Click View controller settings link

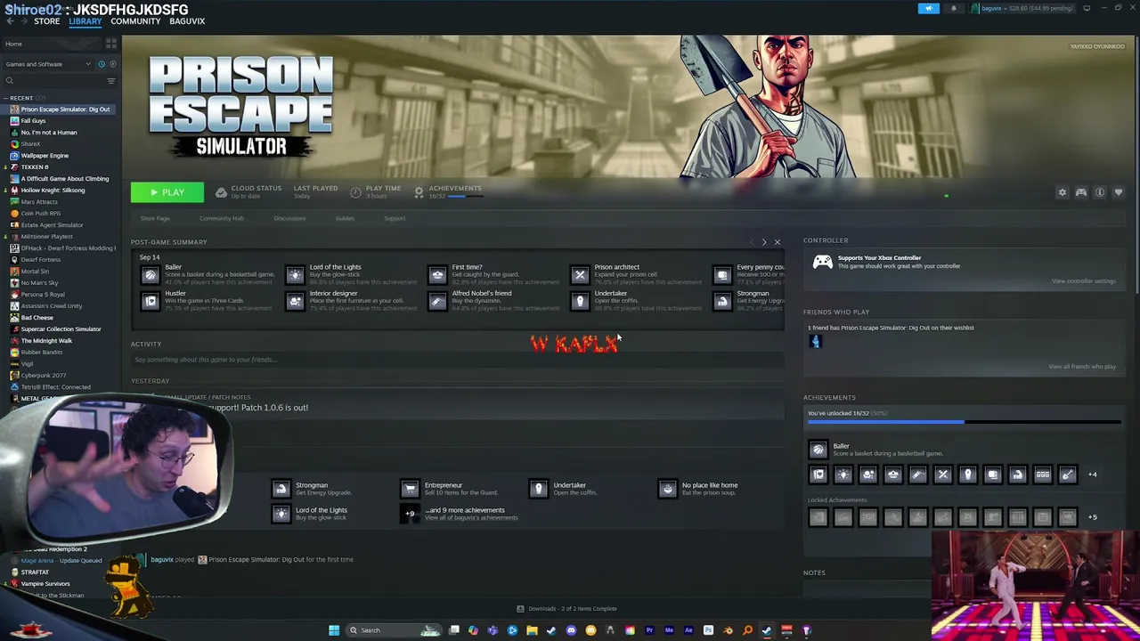pyautogui.click(x=1083, y=281)
